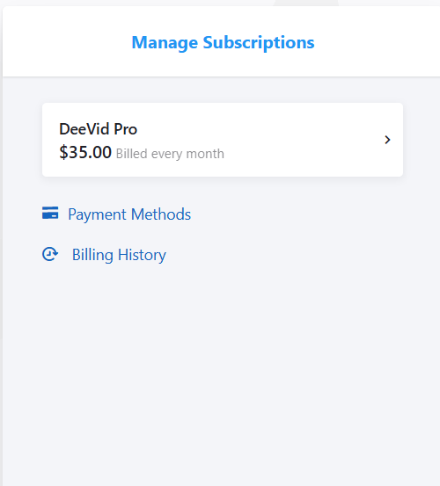Click the word Manage in the page title

click(165, 43)
